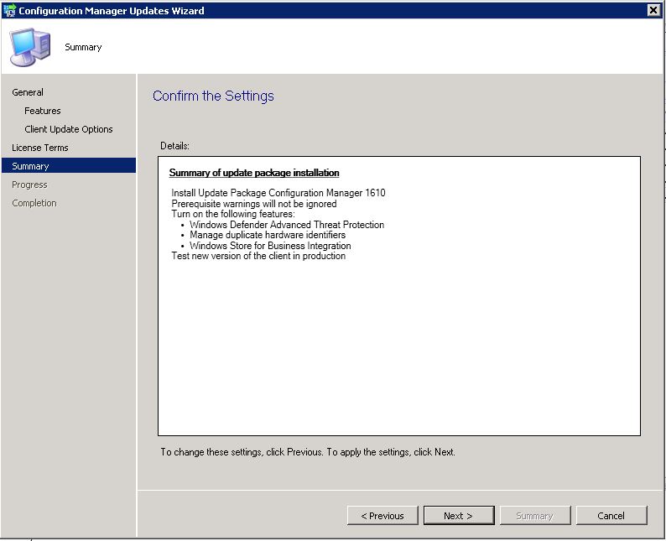The width and height of the screenshot is (666, 541).
Task: Click 'Turn on the following features:' line
Action: (x=232, y=214)
